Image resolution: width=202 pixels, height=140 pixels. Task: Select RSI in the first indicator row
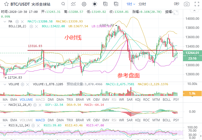point(114,100)
